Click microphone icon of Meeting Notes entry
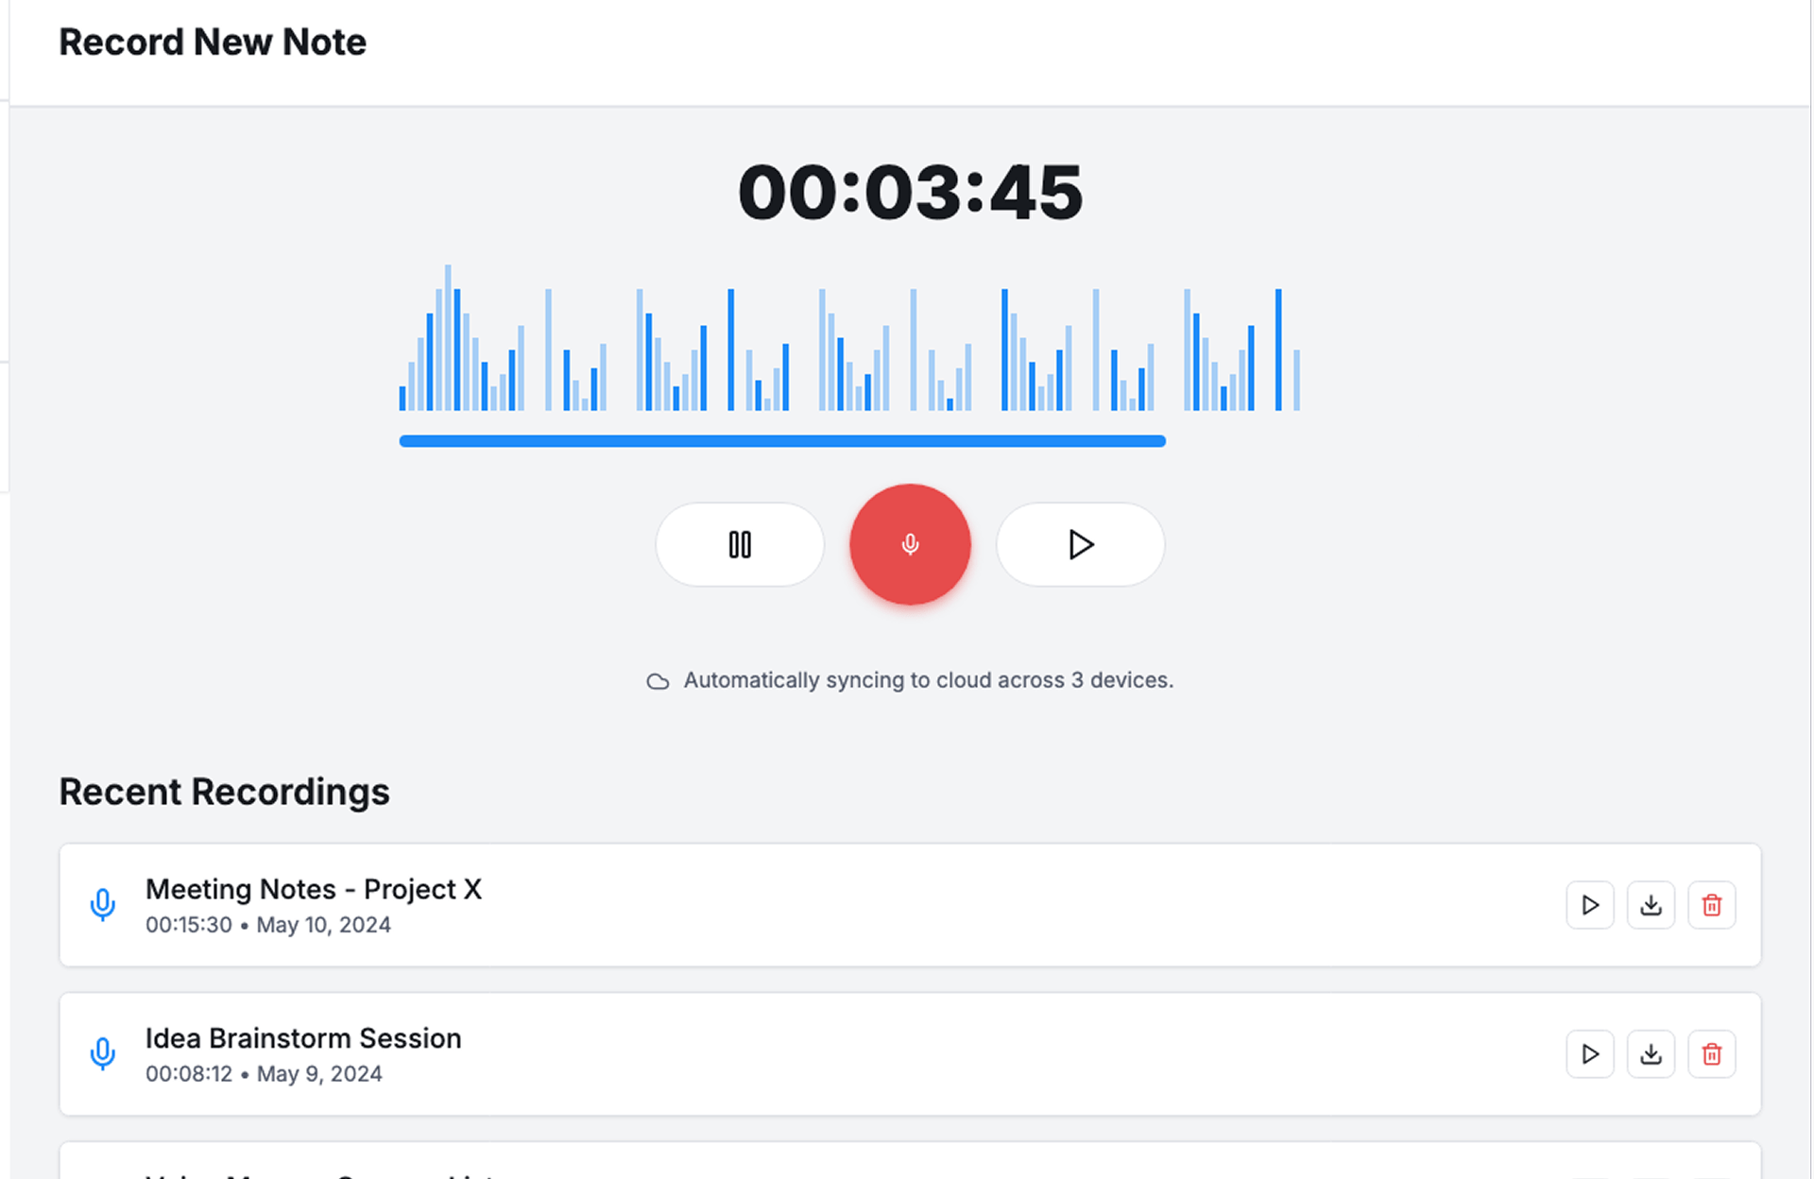The width and height of the screenshot is (1814, 1179). 103,905
